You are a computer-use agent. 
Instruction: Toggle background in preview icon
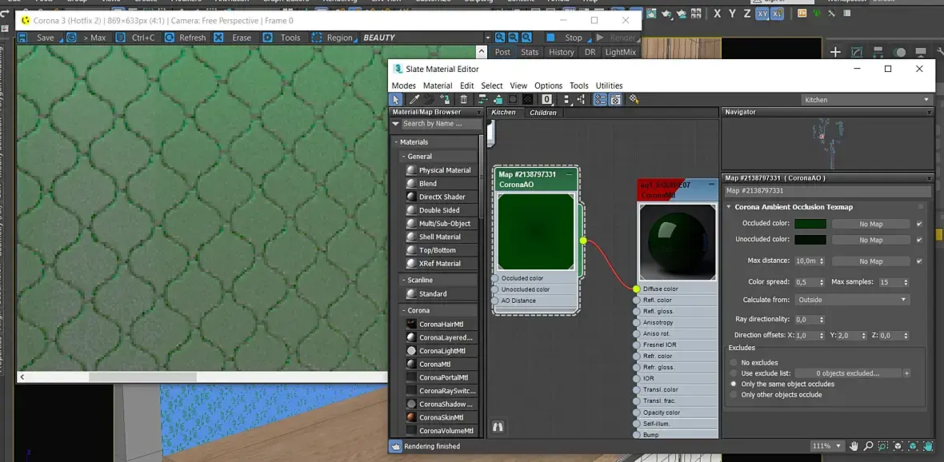[528, 99]
